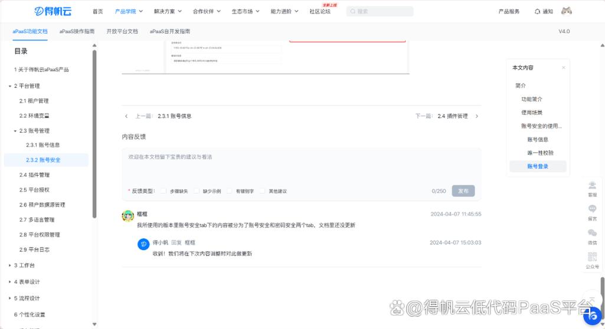The width and height of the screenshot is (605, 329).
Task: Open 2.2 环境变量 in directory
Action: point(34,116)
